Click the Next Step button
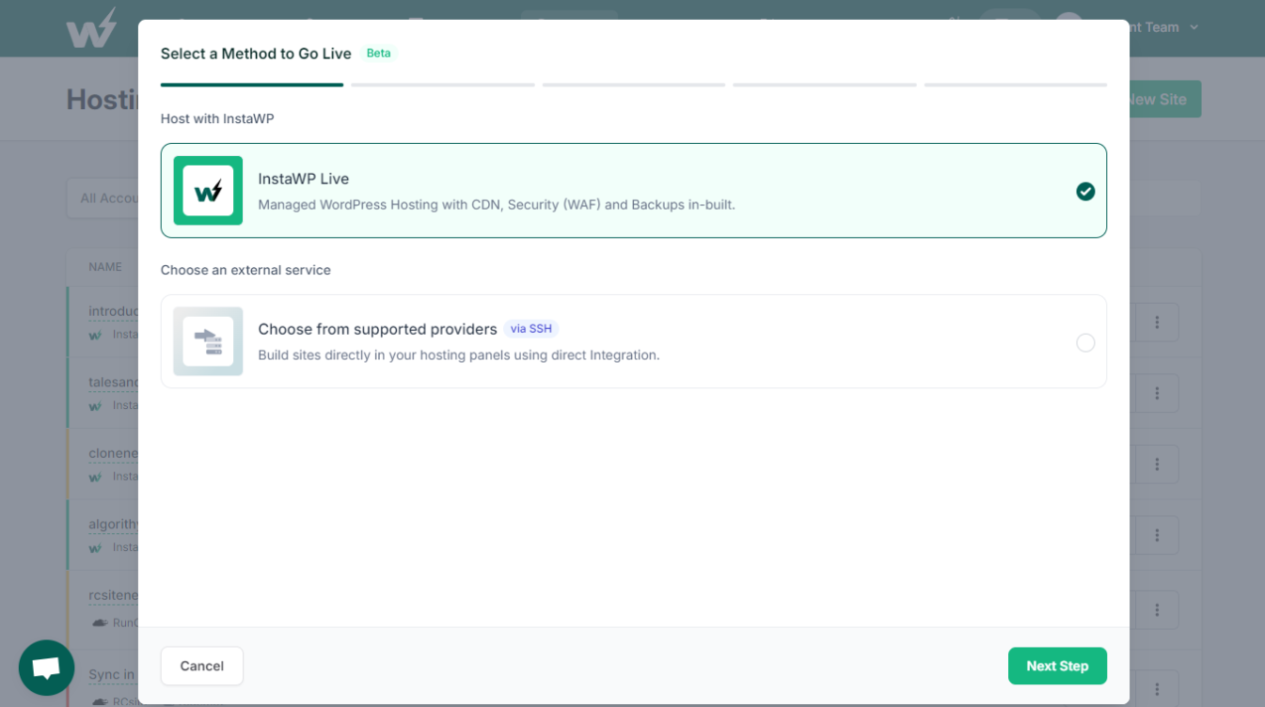1265x707 pixels. pyautogui.click(x=1057, y=666)
